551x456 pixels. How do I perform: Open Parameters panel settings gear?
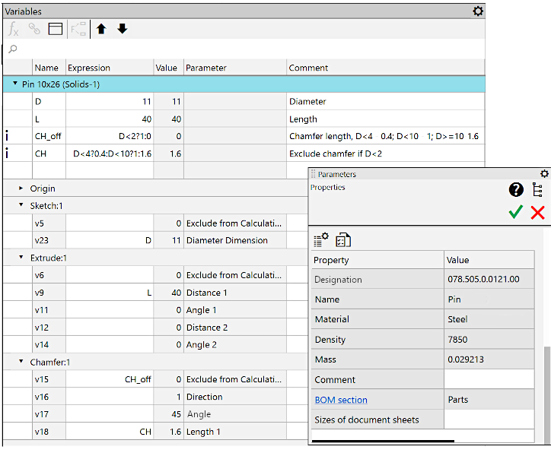544,174
